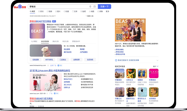The width and height of the screenshot is (187, 111).
Task: Click the camera image search icon
Action: coord(94,6)
